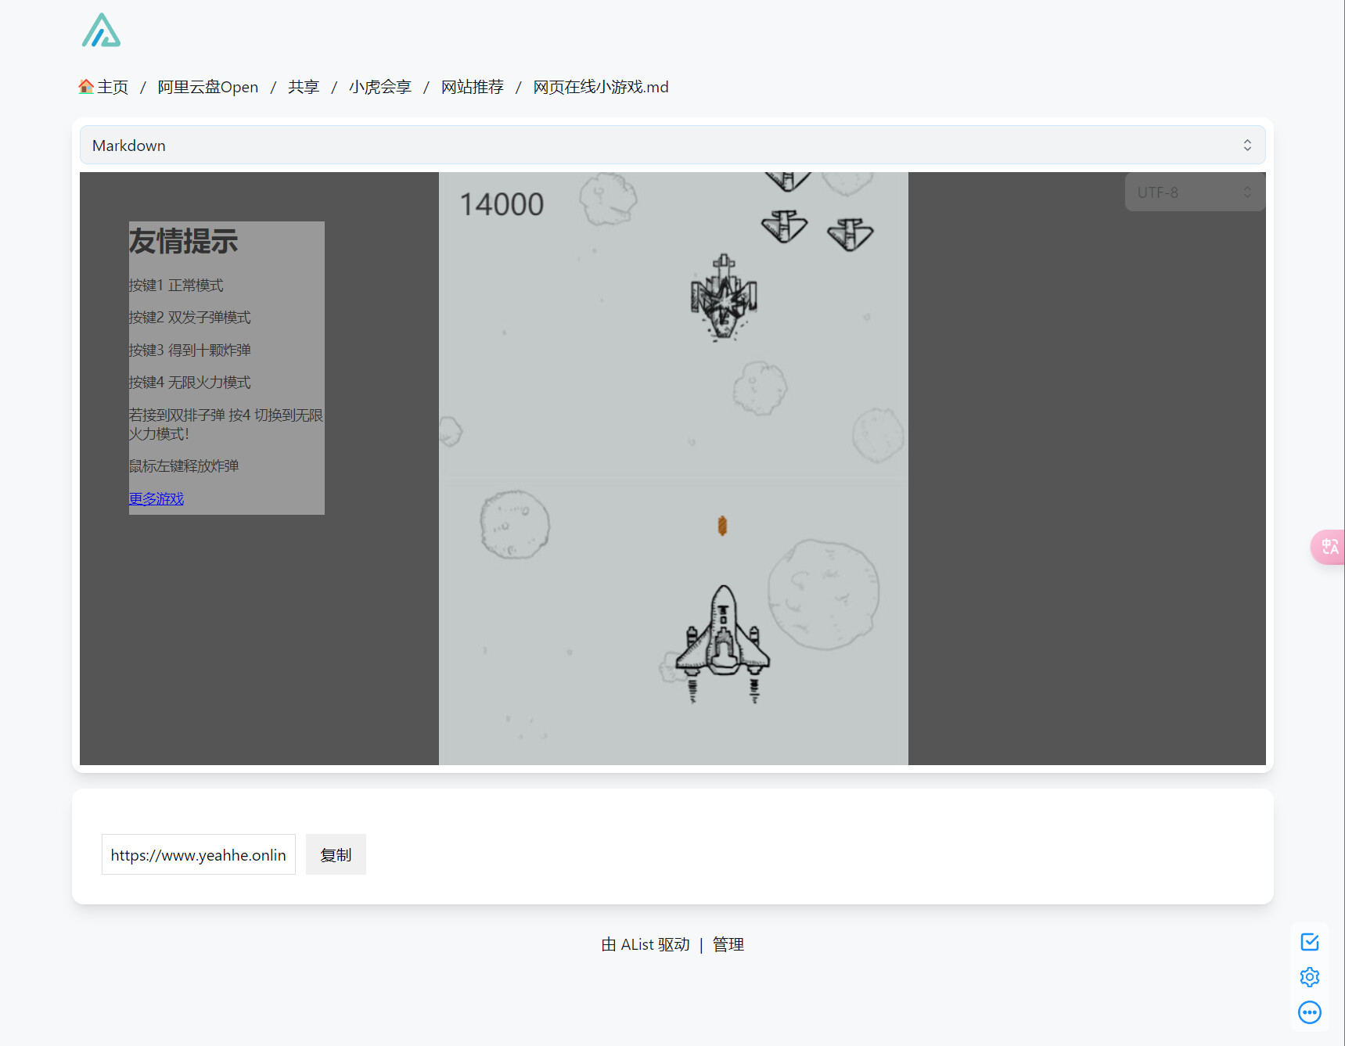Navigate to 共享 breadcrumb

point(304,87)
